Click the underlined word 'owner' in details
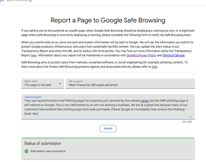 145,101
